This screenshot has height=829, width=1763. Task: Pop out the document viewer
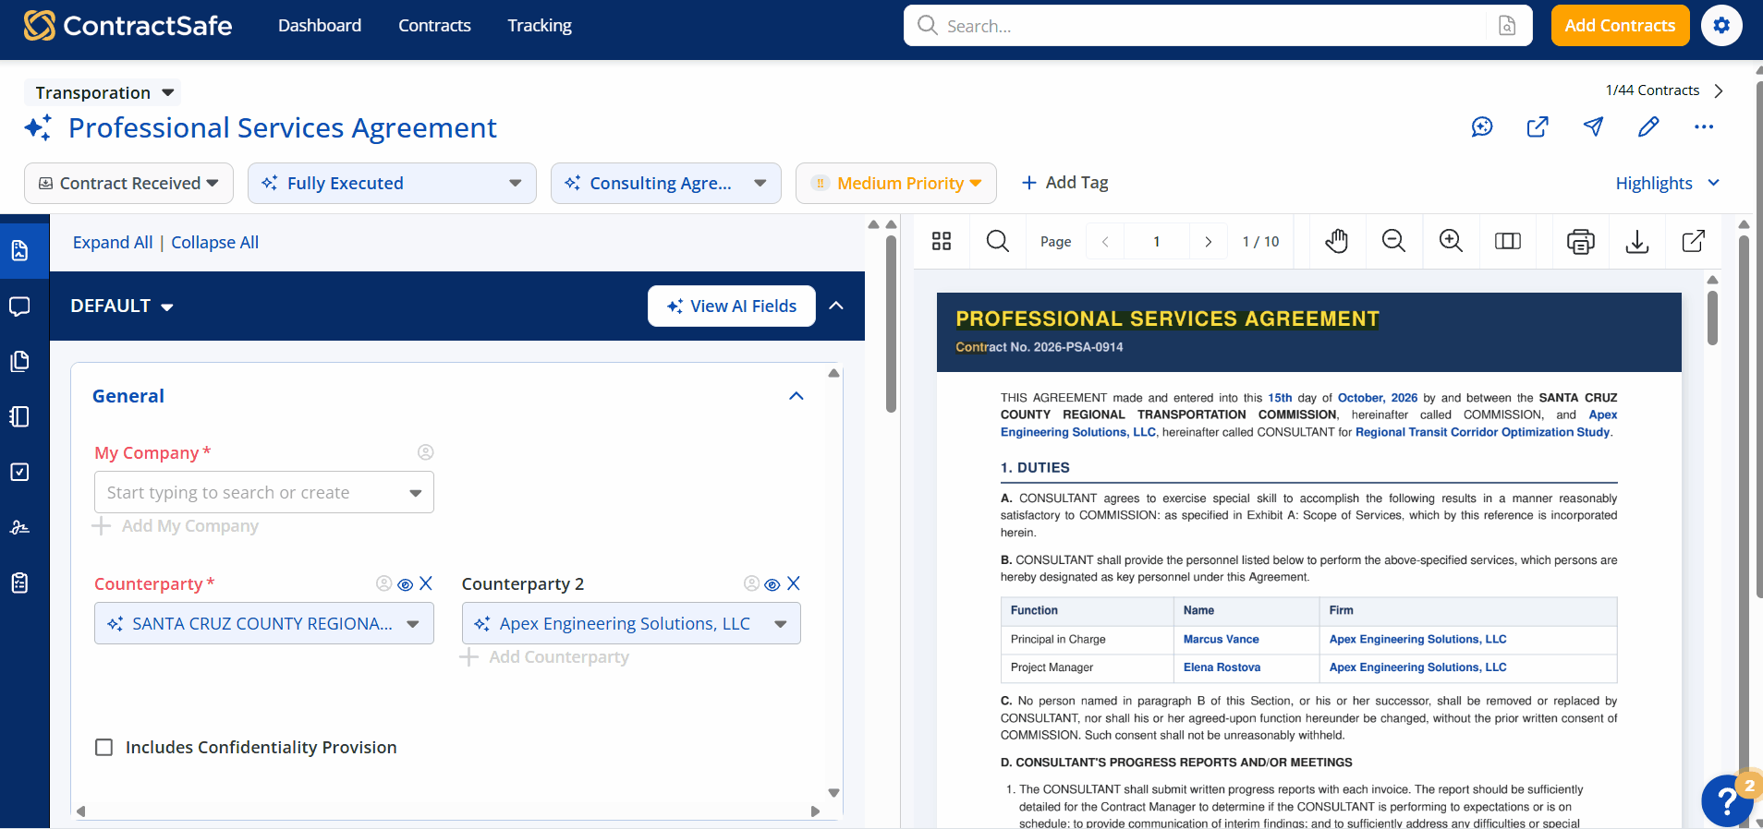point(1694,241)
